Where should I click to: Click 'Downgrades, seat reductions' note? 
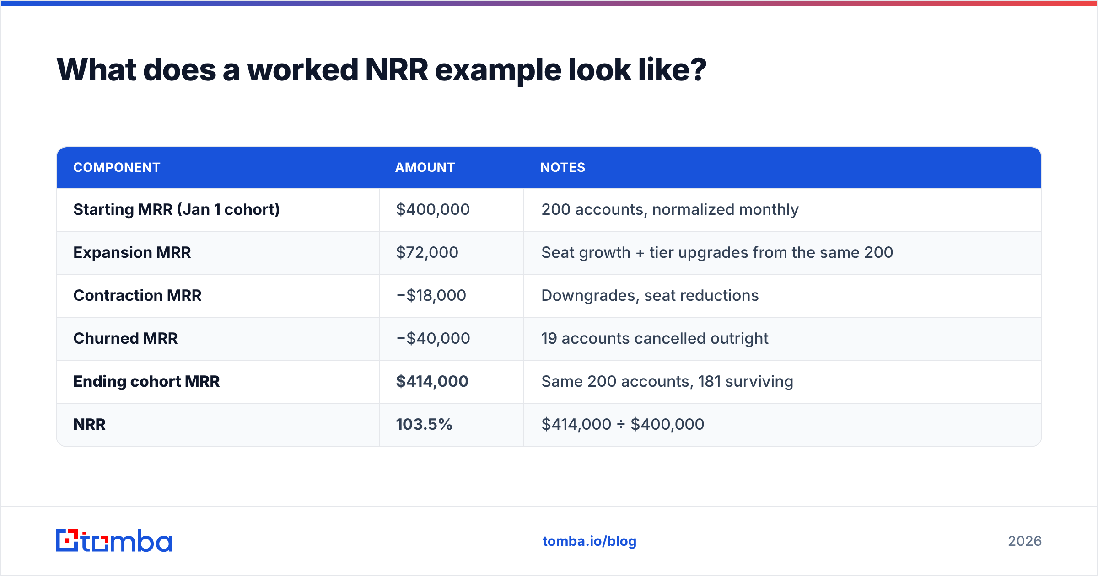point(650,295)
